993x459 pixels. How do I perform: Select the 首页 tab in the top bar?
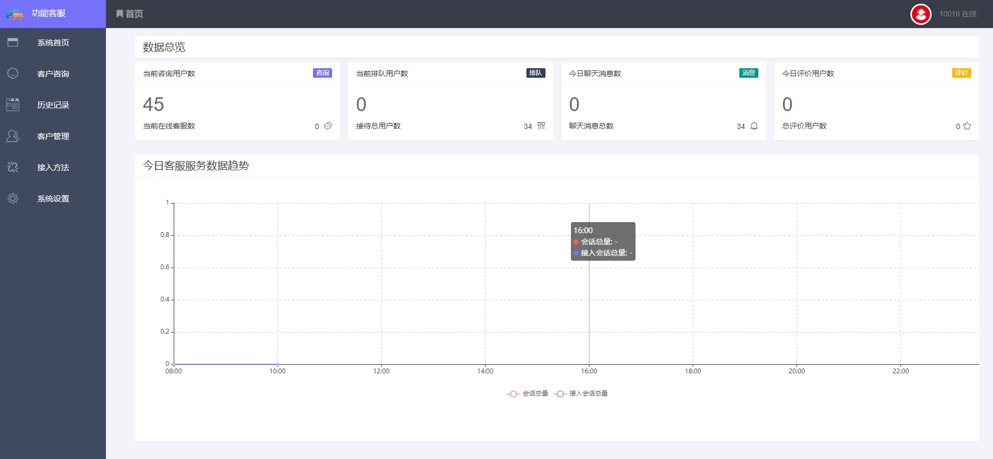click(x=130, y=14)
